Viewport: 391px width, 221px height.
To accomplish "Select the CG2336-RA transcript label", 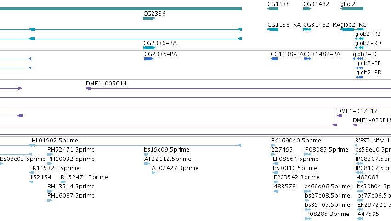I will [160, 43].
